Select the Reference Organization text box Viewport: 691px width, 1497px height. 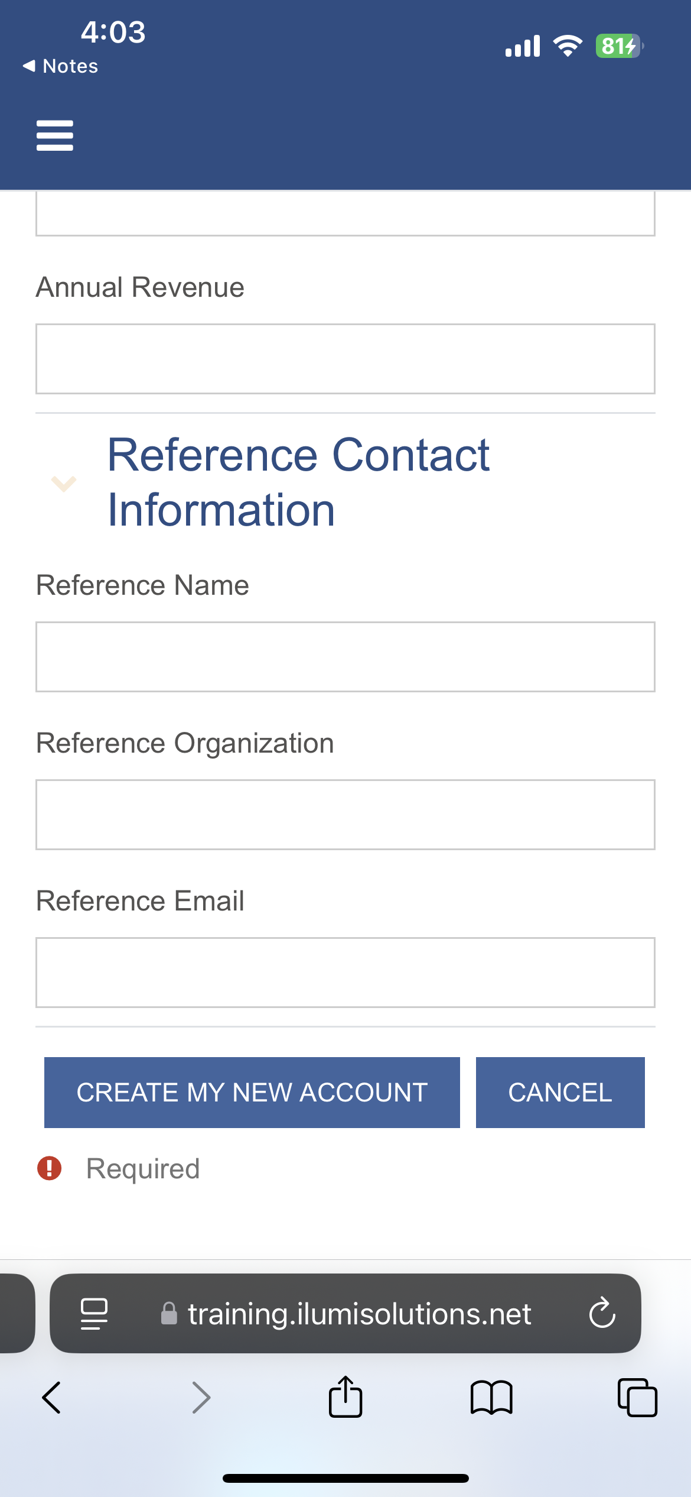pyautogui.click(x=345, y=815)
